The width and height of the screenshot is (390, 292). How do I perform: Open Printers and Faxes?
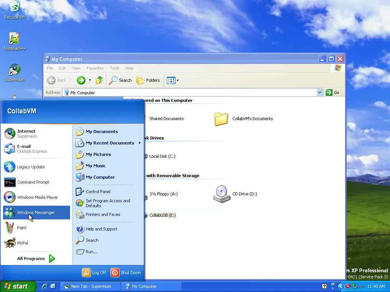pos(108,214)
